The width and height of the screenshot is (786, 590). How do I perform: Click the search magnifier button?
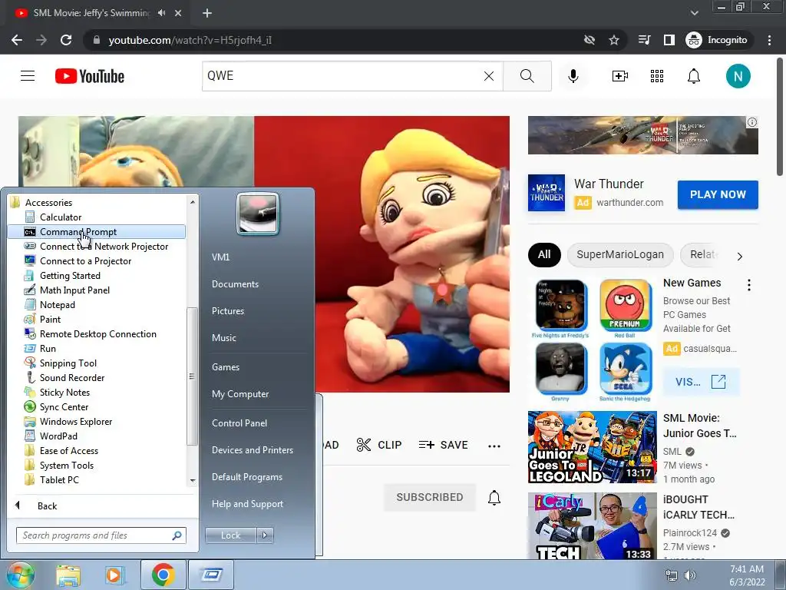(x=527, y=76)
